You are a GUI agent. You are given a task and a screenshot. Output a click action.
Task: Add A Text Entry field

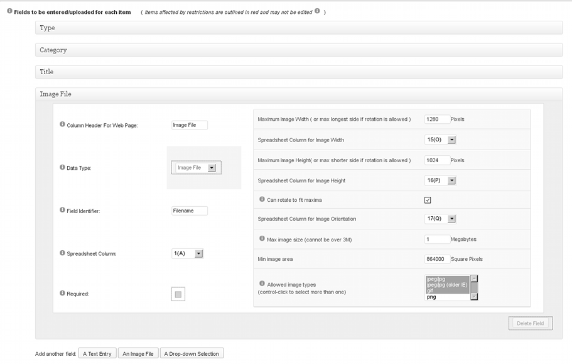pos(97,353)
